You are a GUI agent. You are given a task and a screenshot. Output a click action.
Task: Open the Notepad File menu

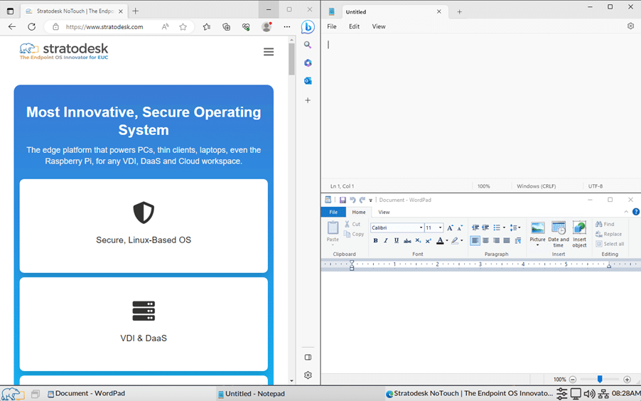332,26
